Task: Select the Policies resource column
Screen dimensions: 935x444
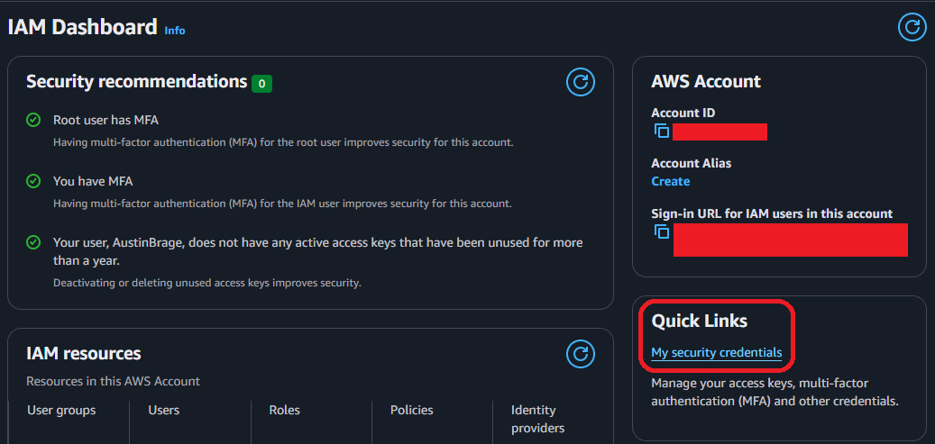Action: (x=411, y=410)
